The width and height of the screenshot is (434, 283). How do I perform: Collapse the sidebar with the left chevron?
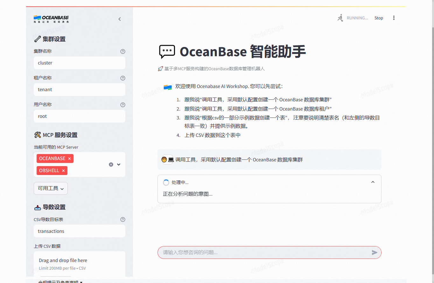click(119, 19)
